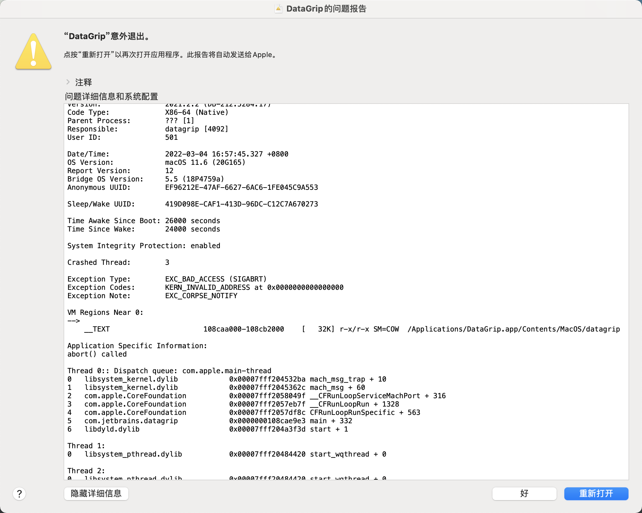Click 重新打开 to relaunch DataGrip

[596, 494]
